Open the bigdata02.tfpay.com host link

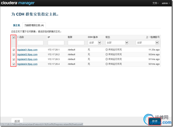click(x=27, y=55)
